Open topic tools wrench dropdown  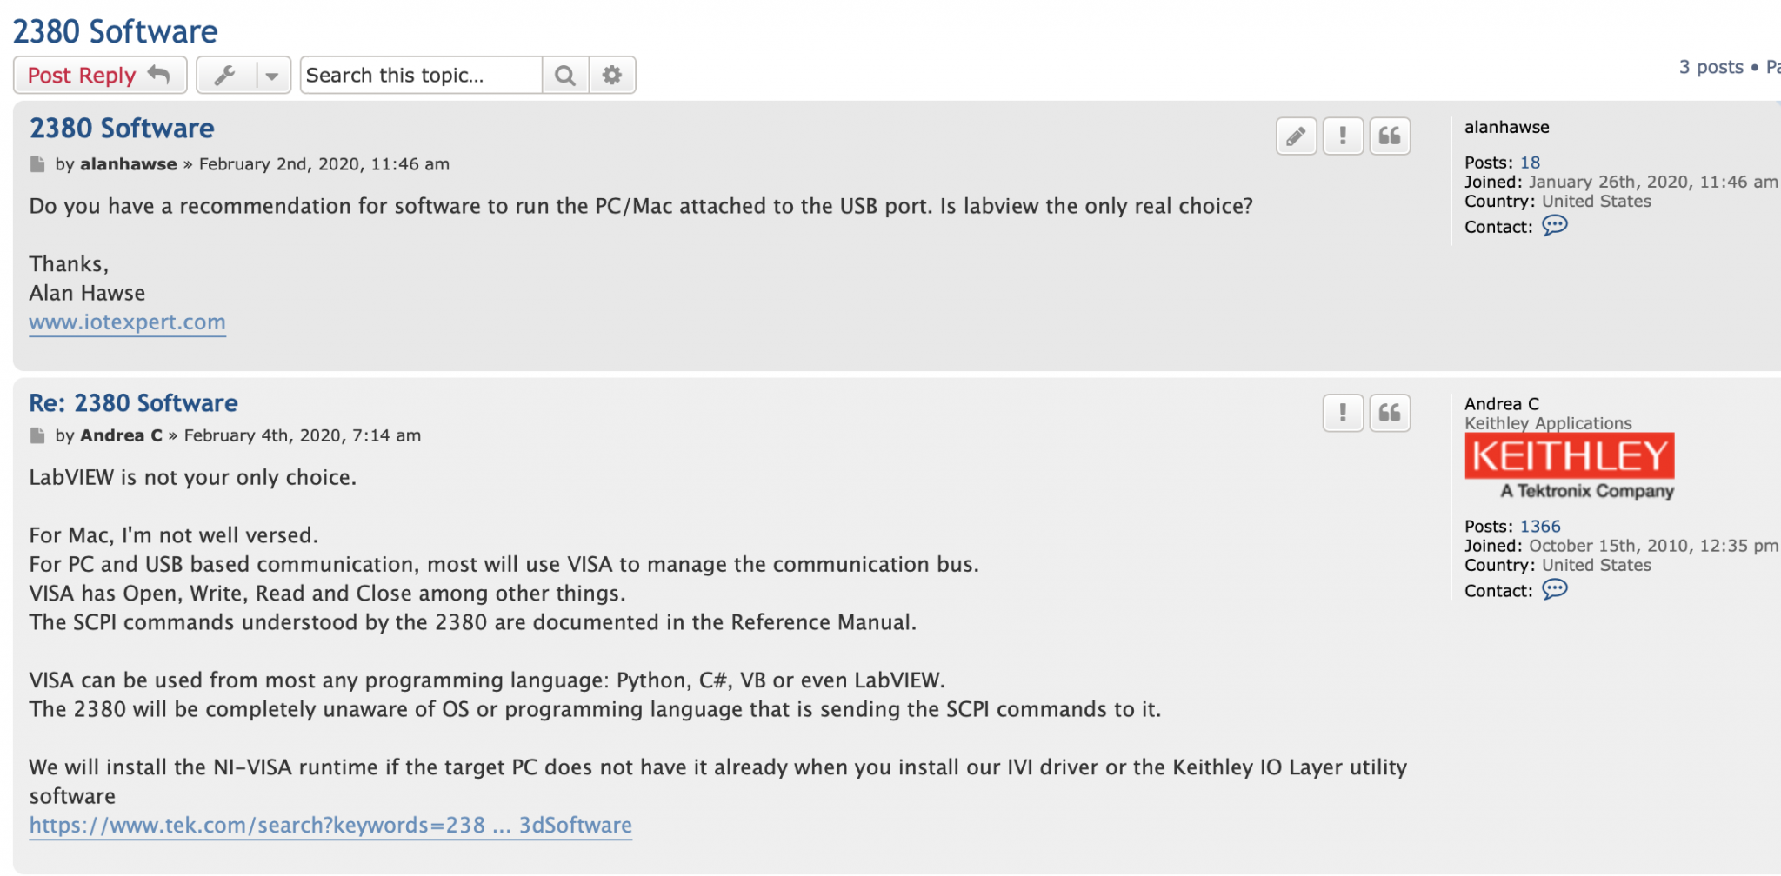[243, 76]
